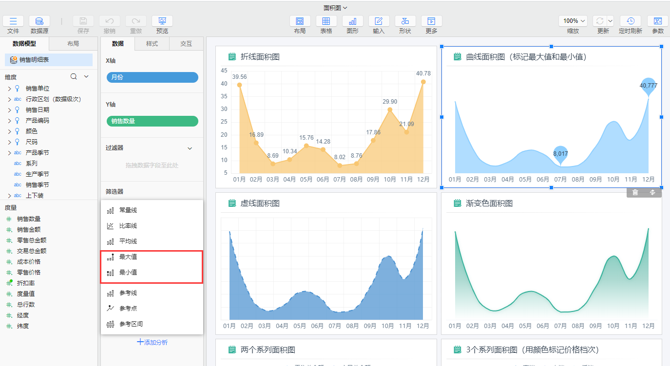The image size is (670, 366).
Task: Expand the 销售单位 dimension
Action: pos(9,89)
